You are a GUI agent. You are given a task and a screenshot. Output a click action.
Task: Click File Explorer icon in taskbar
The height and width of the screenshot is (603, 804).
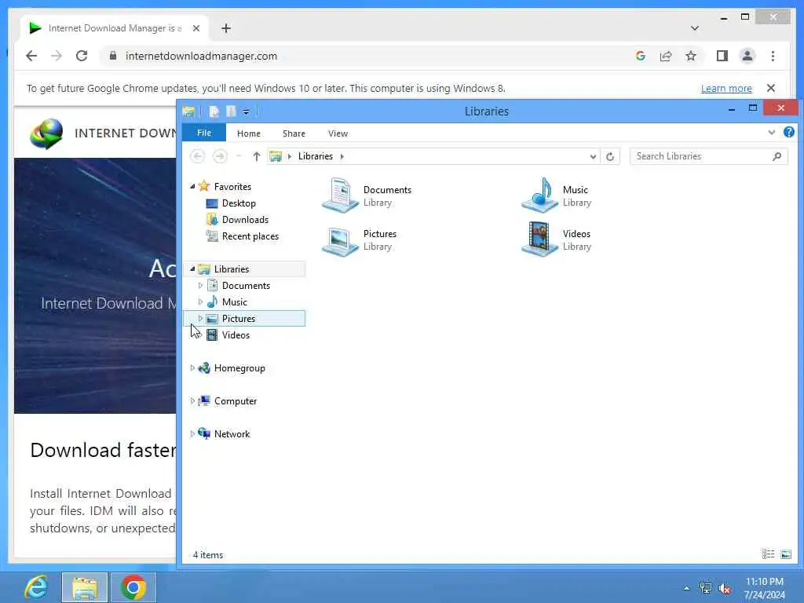(x=85, y=587)
